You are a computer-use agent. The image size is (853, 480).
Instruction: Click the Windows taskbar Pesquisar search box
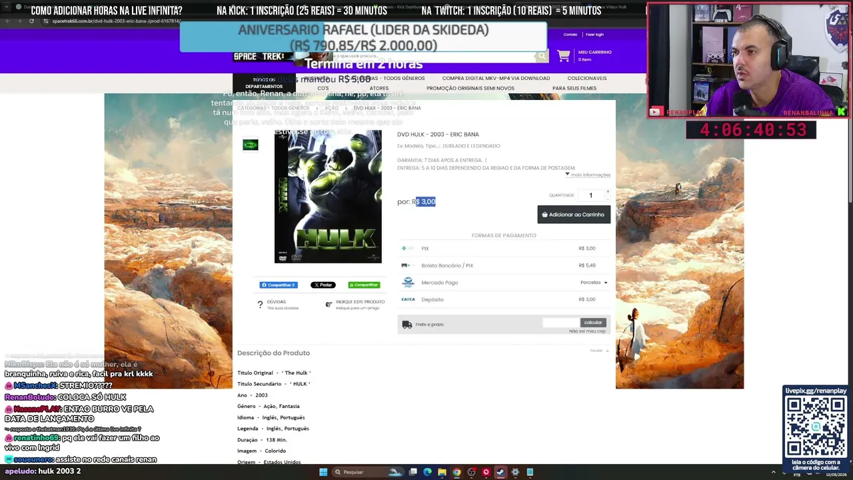(x=367, y=472)
